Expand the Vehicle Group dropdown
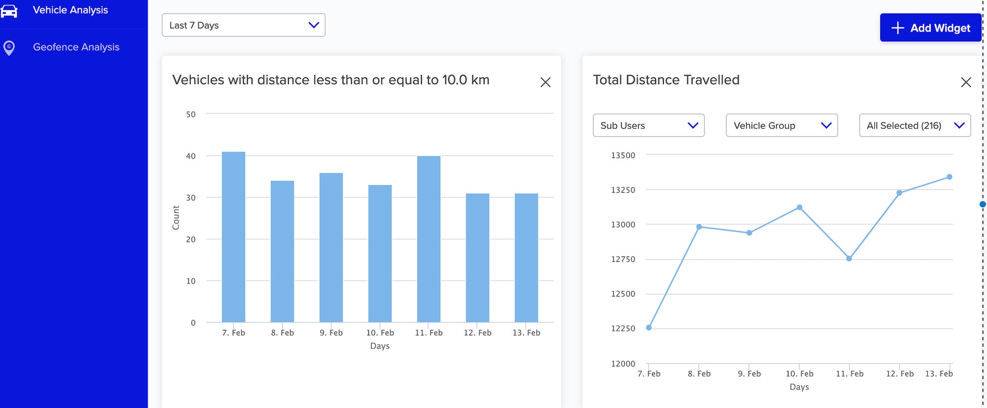Screen dimensions: 987x408 click(x=782, y=125)
